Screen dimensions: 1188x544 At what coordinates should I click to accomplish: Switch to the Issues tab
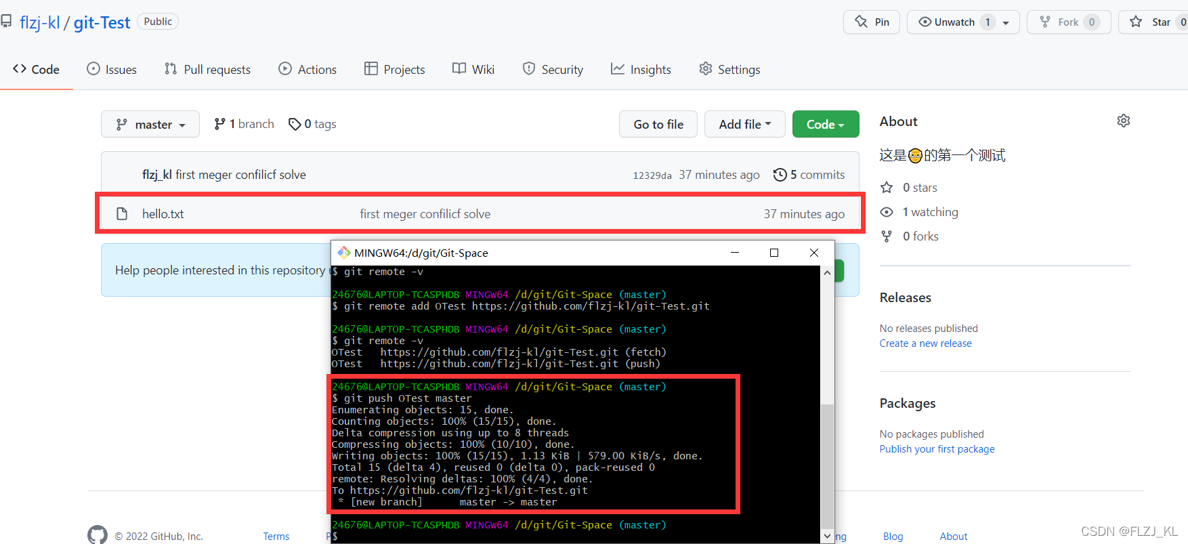click(112, 69)
